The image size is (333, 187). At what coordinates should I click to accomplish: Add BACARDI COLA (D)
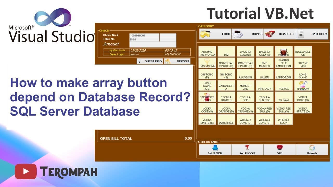click(246, 51)
